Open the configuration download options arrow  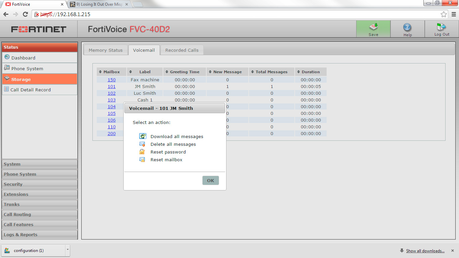coord(68,250)
